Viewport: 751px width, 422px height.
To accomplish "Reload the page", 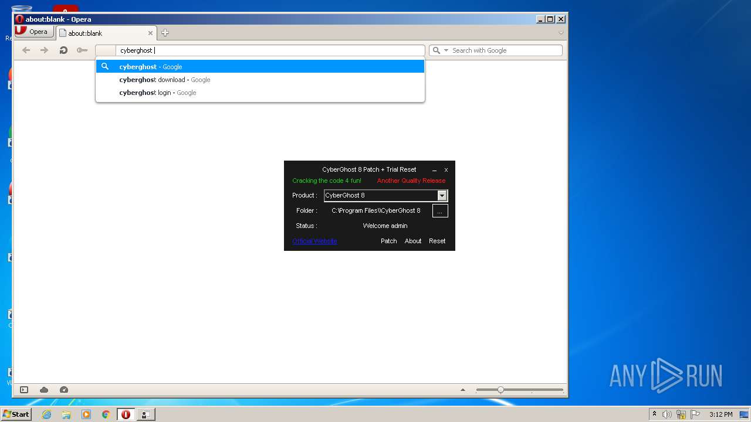I will (63, 50).
